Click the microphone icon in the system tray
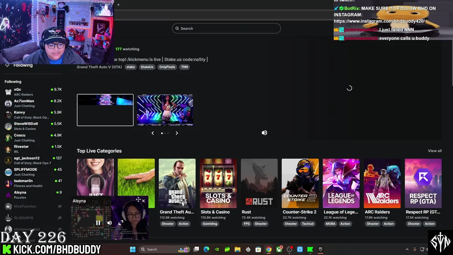The image size is (453, 255). [415, 249]
